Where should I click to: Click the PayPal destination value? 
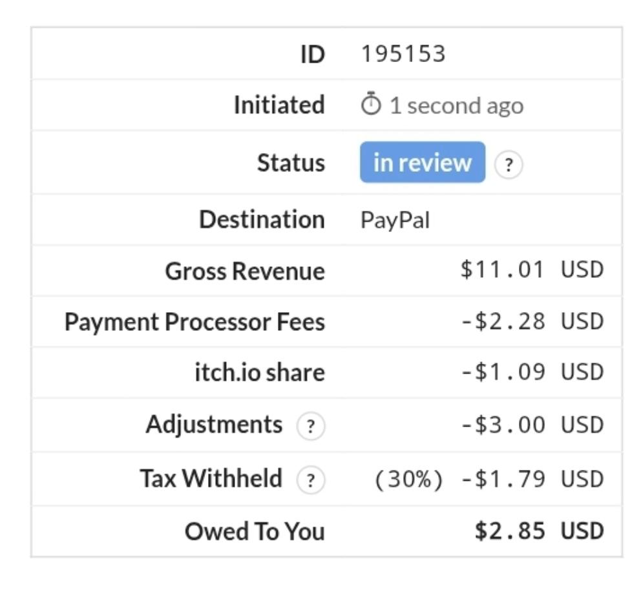(x=395, y=221)
